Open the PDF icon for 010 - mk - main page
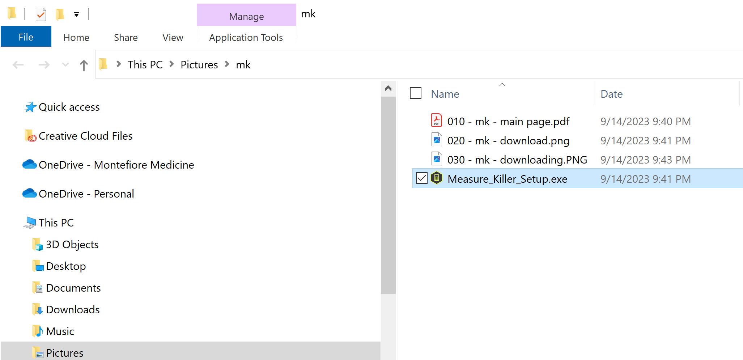This screenshot has height=360, width=743. click(437, 121)
